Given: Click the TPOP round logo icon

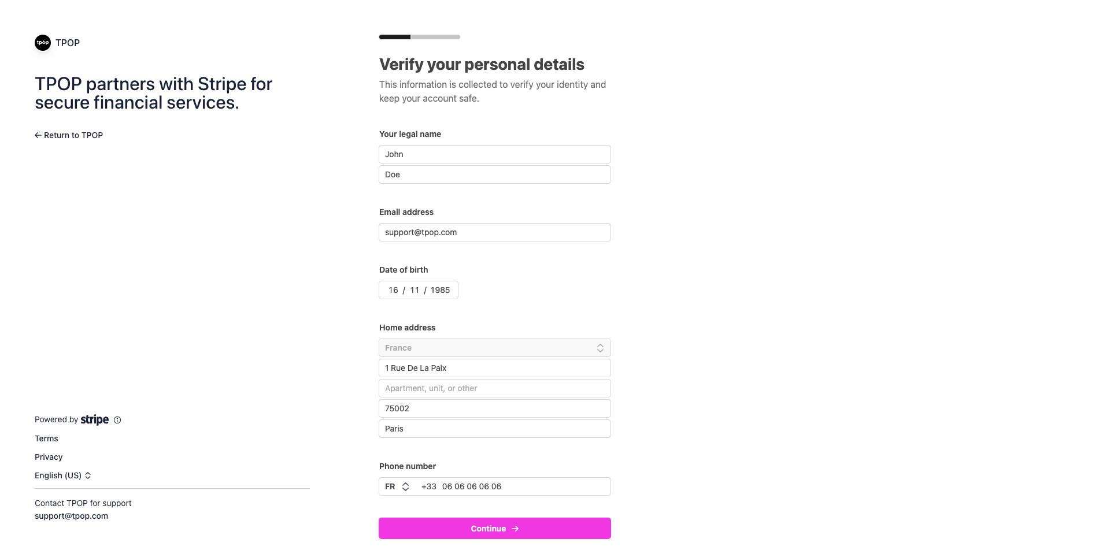Looking at the screenshot, I should (43, 43).
